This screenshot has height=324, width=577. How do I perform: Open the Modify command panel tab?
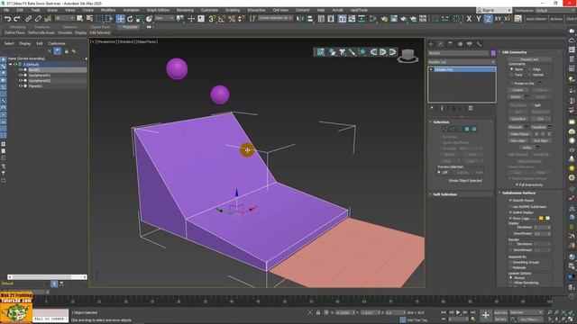click(x=441, y=44)
